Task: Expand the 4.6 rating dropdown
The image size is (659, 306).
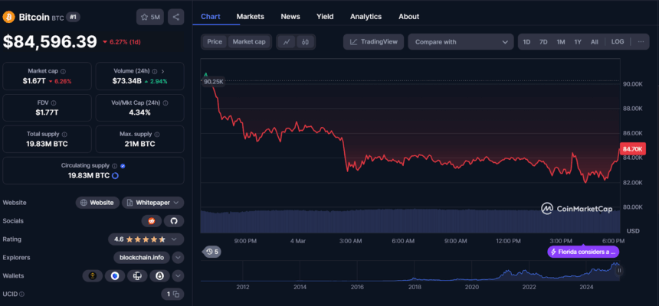Action: pos(146,239)
